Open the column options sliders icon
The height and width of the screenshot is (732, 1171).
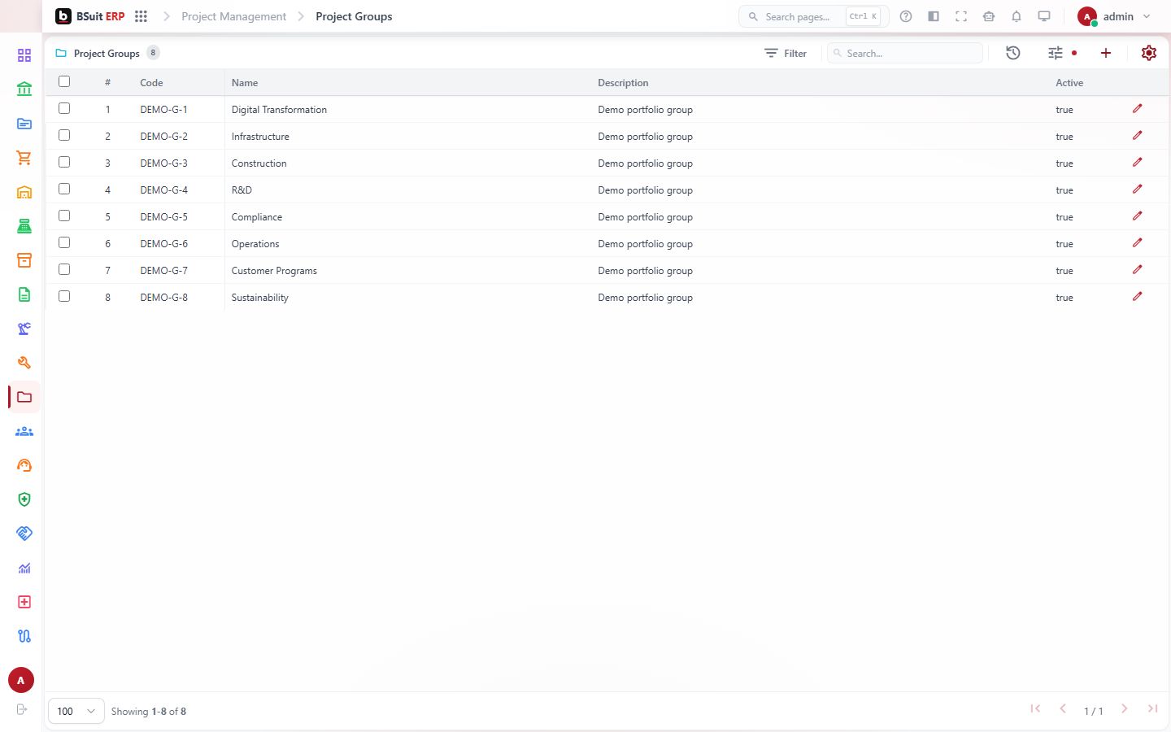pos(1056,53)
